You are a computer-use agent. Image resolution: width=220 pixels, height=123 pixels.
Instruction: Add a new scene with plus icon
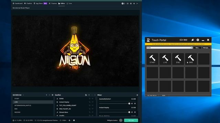(x=46, y=95)
